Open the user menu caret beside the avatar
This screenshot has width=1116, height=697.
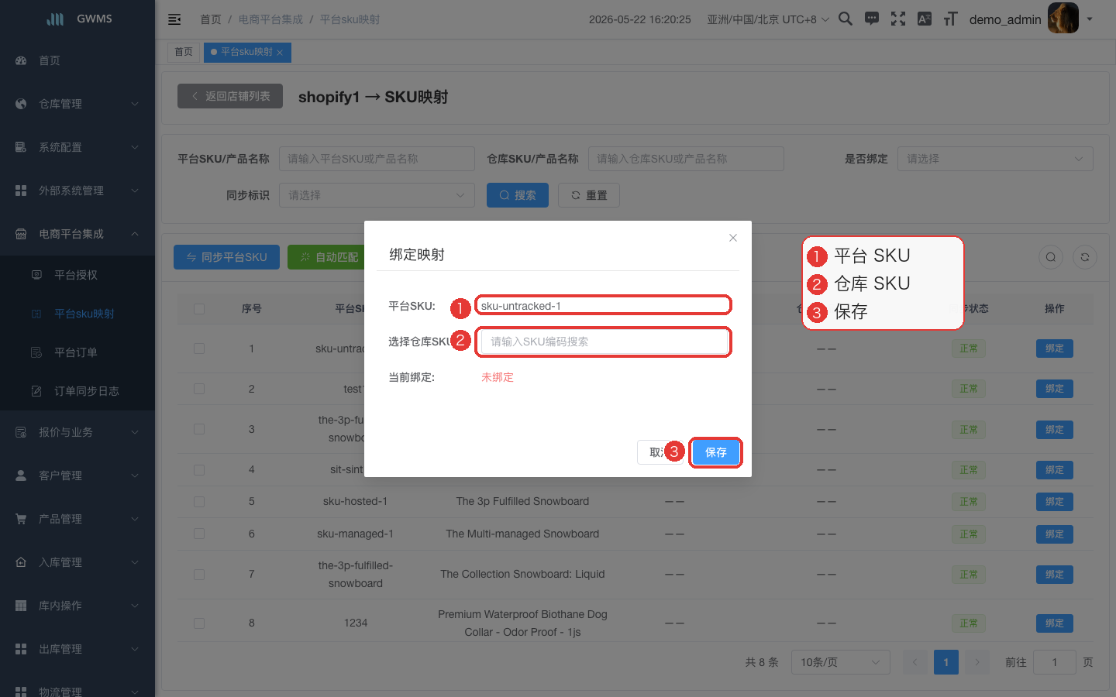(x=1090, y=19)
